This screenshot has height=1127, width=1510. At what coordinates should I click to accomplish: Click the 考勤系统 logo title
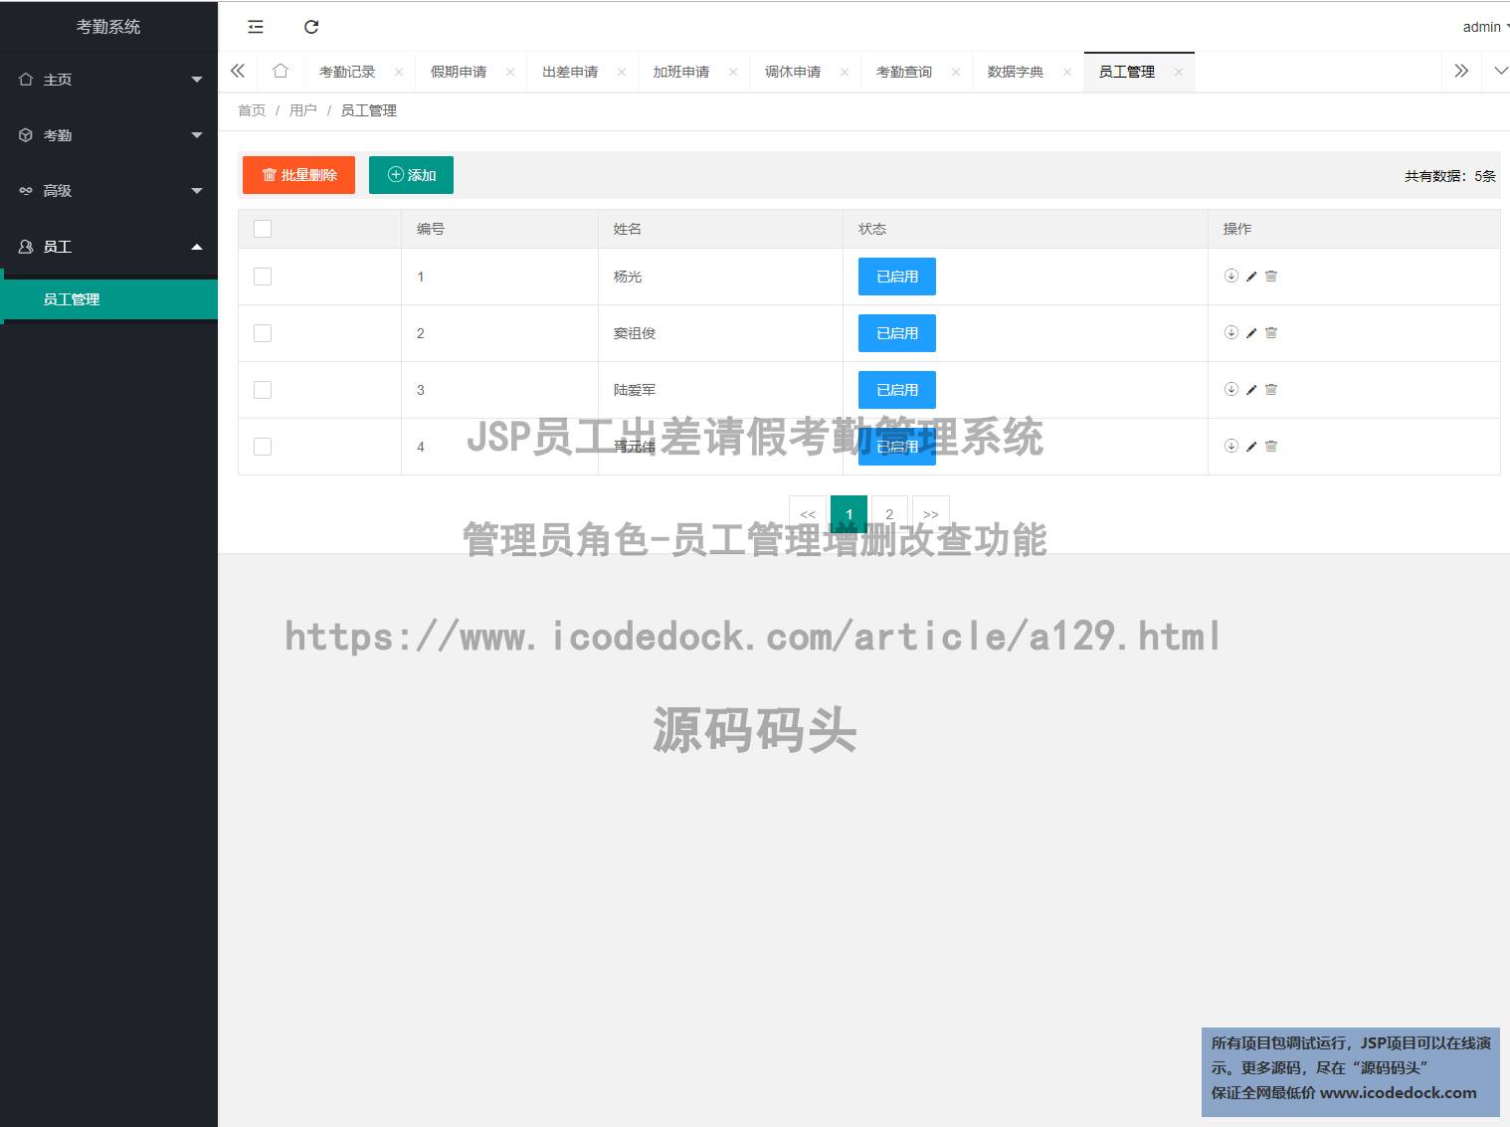108,27
